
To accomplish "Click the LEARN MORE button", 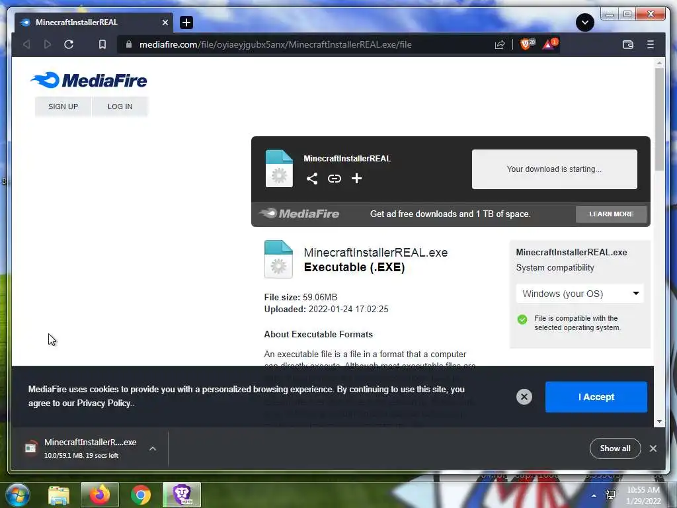I will [x=612, y=214].
